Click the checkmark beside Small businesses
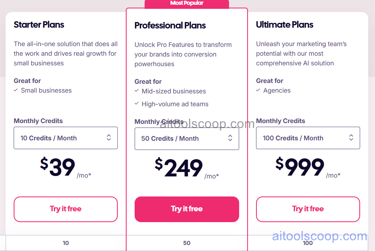This screenshot has height=251, width=375. tap(16, 90)
